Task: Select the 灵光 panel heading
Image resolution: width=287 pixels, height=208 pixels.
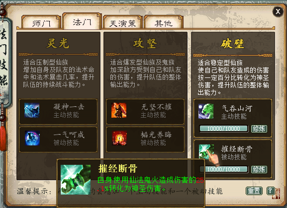Action: tap(58, 44)
